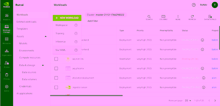Refresh the workloads table

tap(192, 18)
